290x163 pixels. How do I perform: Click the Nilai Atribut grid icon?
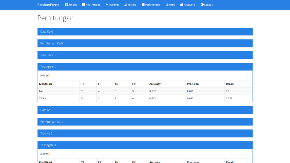click(84, 5)
